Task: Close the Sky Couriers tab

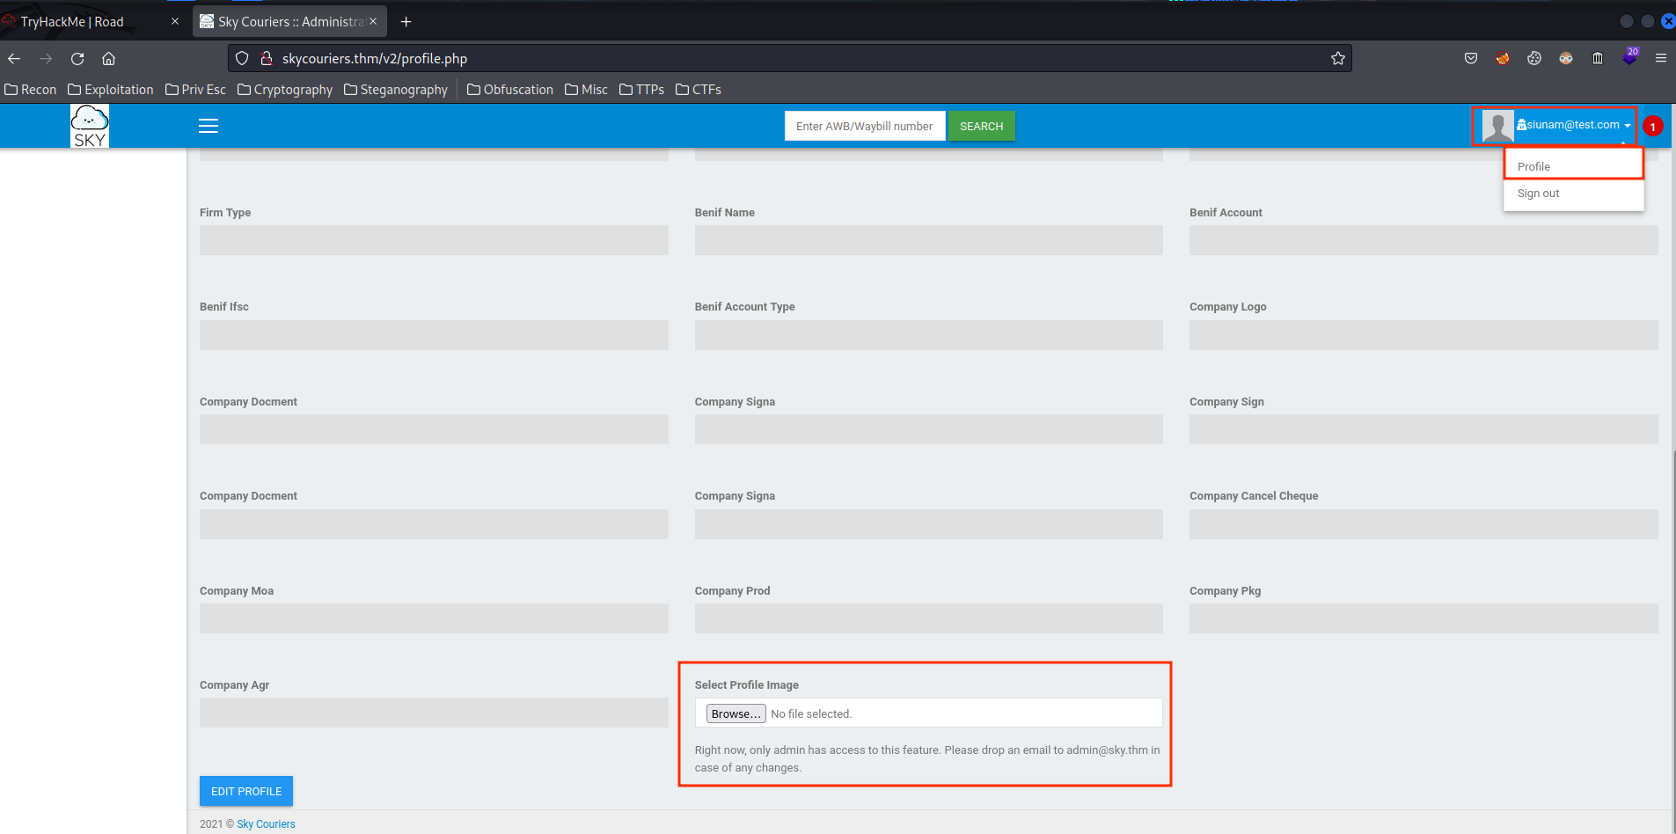Action: (x=373, y=22)
